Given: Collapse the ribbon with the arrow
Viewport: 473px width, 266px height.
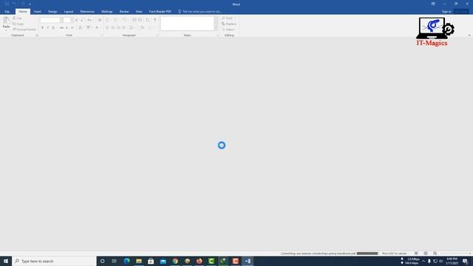Looking at the screenshot, I should 469,35.
